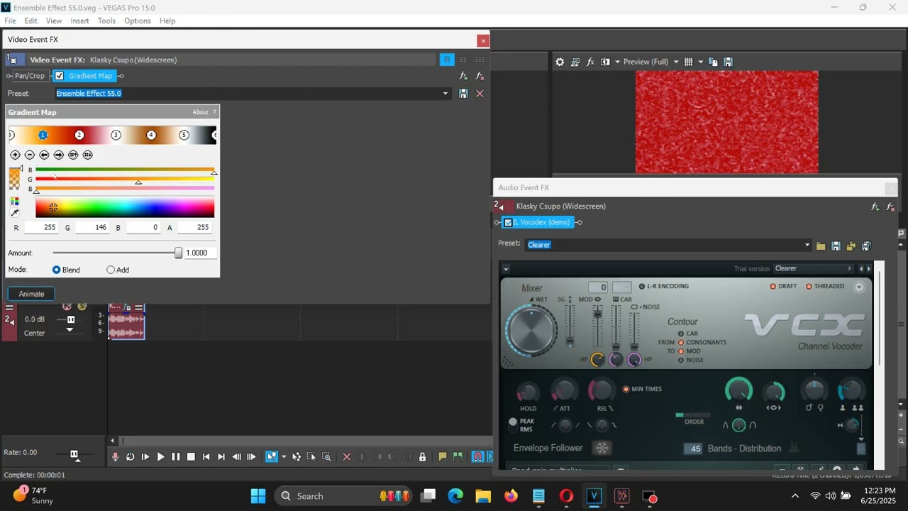Toggle Video Output FX in preview
This screenshot has height=511, width=908.
(590, 62)
